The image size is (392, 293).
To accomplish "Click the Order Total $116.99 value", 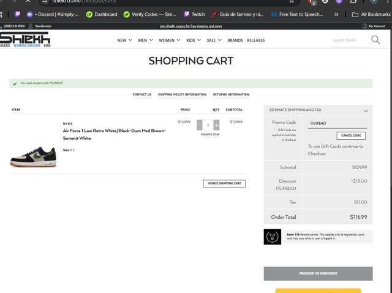I will coord(358,217).
